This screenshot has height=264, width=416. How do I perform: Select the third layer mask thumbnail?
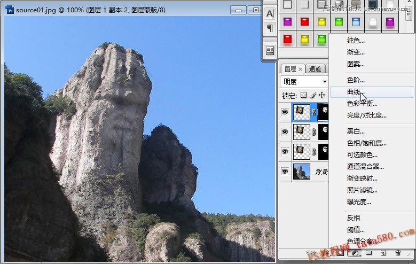click(323, 152)
